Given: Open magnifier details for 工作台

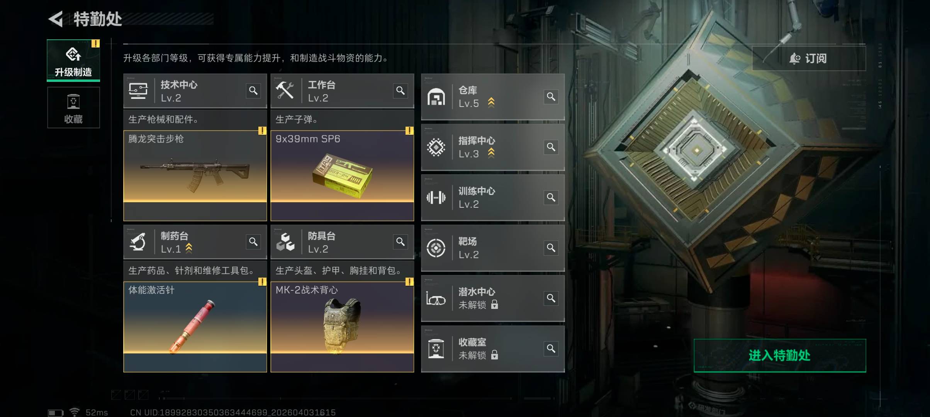Looking at the screenshot, I should coord(401,91).
